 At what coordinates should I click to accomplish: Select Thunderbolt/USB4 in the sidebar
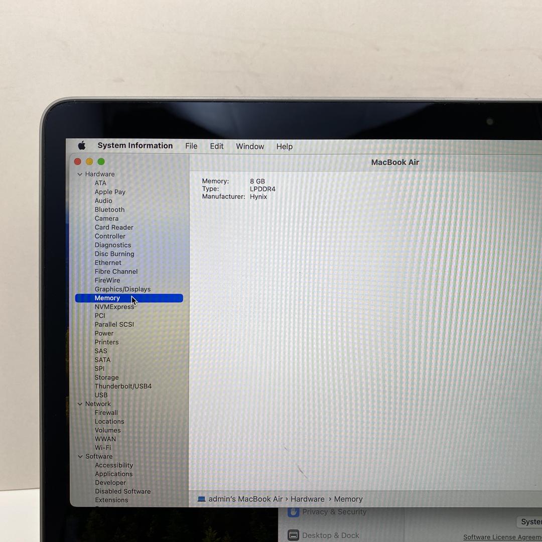123,386
